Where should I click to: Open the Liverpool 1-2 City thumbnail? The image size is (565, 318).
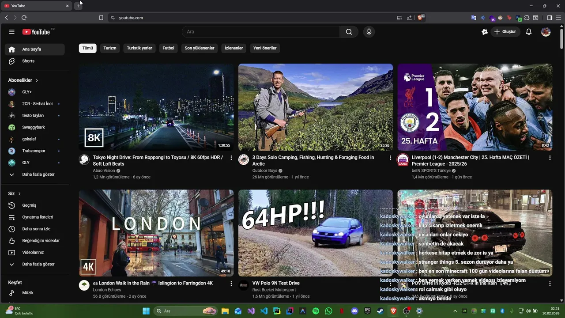pyautogui.click(x=475, y=107)
